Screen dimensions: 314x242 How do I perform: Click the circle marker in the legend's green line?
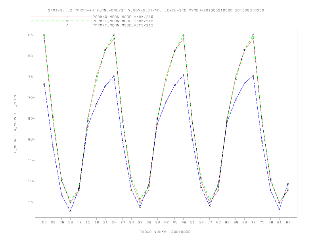[67, 21]
